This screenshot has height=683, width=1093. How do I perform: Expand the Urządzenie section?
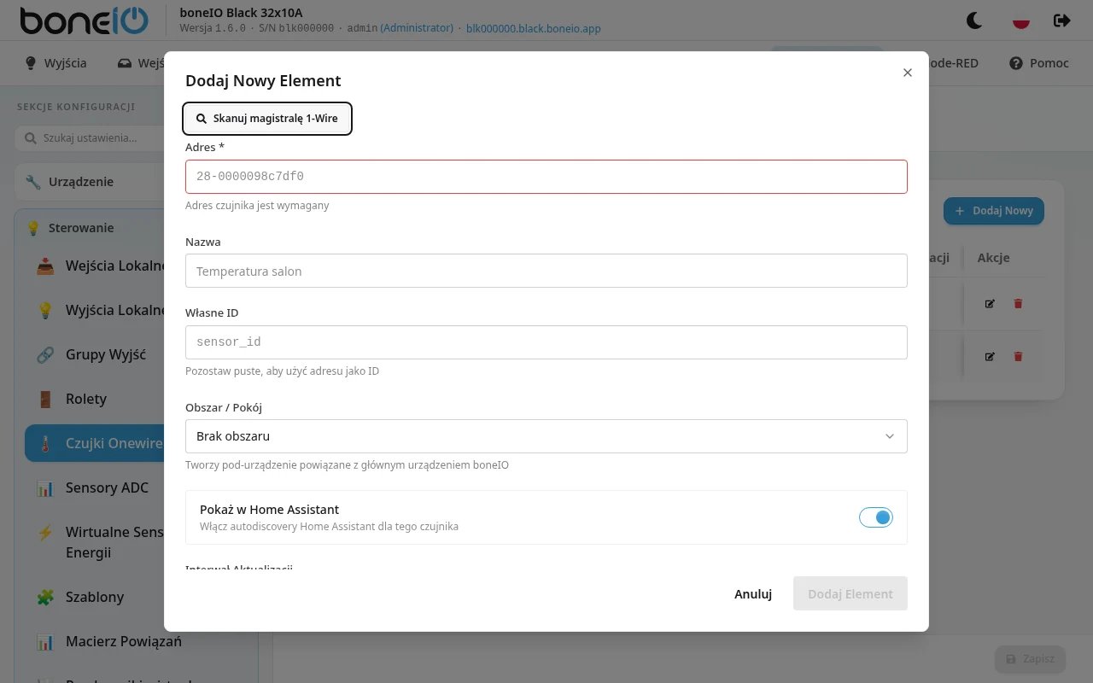point(90,182)
